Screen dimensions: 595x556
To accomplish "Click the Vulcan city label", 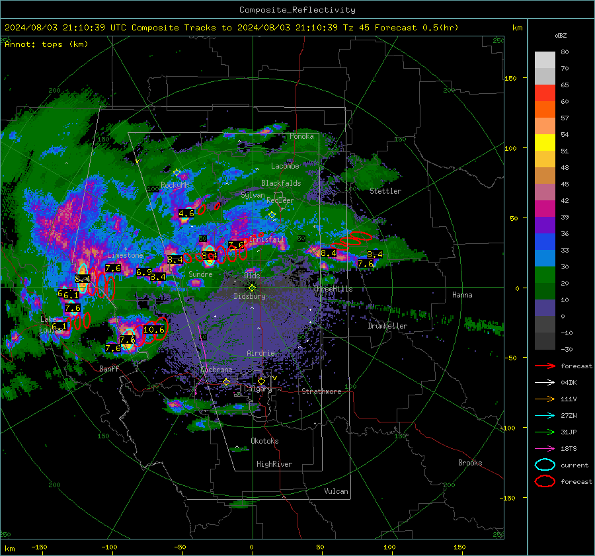I will (x=336, y=491).
